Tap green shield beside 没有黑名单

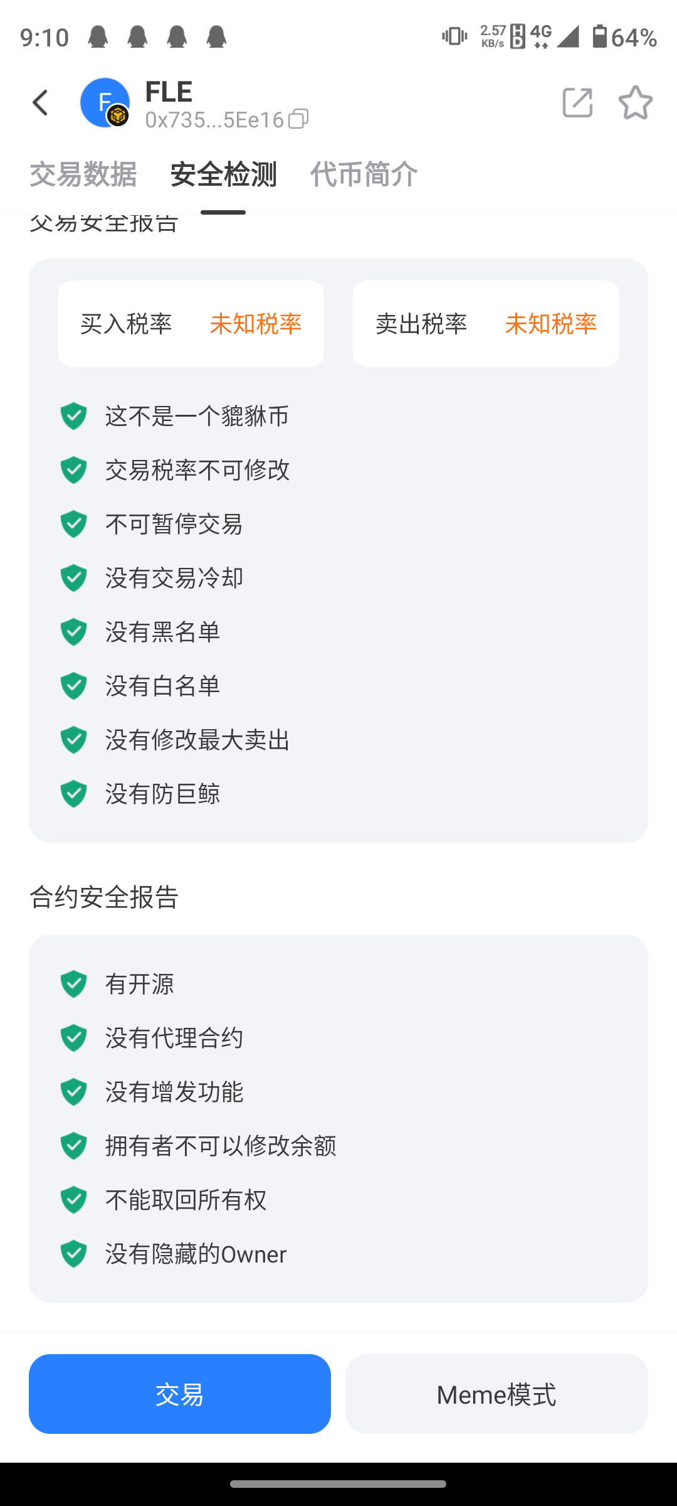click(73, 632)
